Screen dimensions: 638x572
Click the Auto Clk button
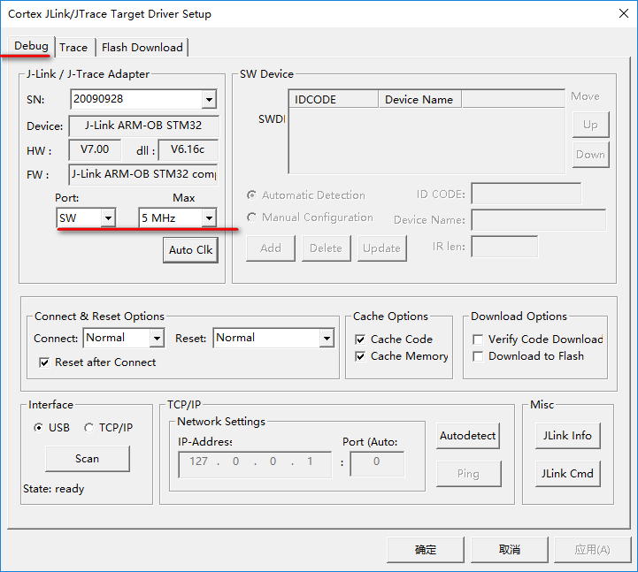click(x=191, y=250)
